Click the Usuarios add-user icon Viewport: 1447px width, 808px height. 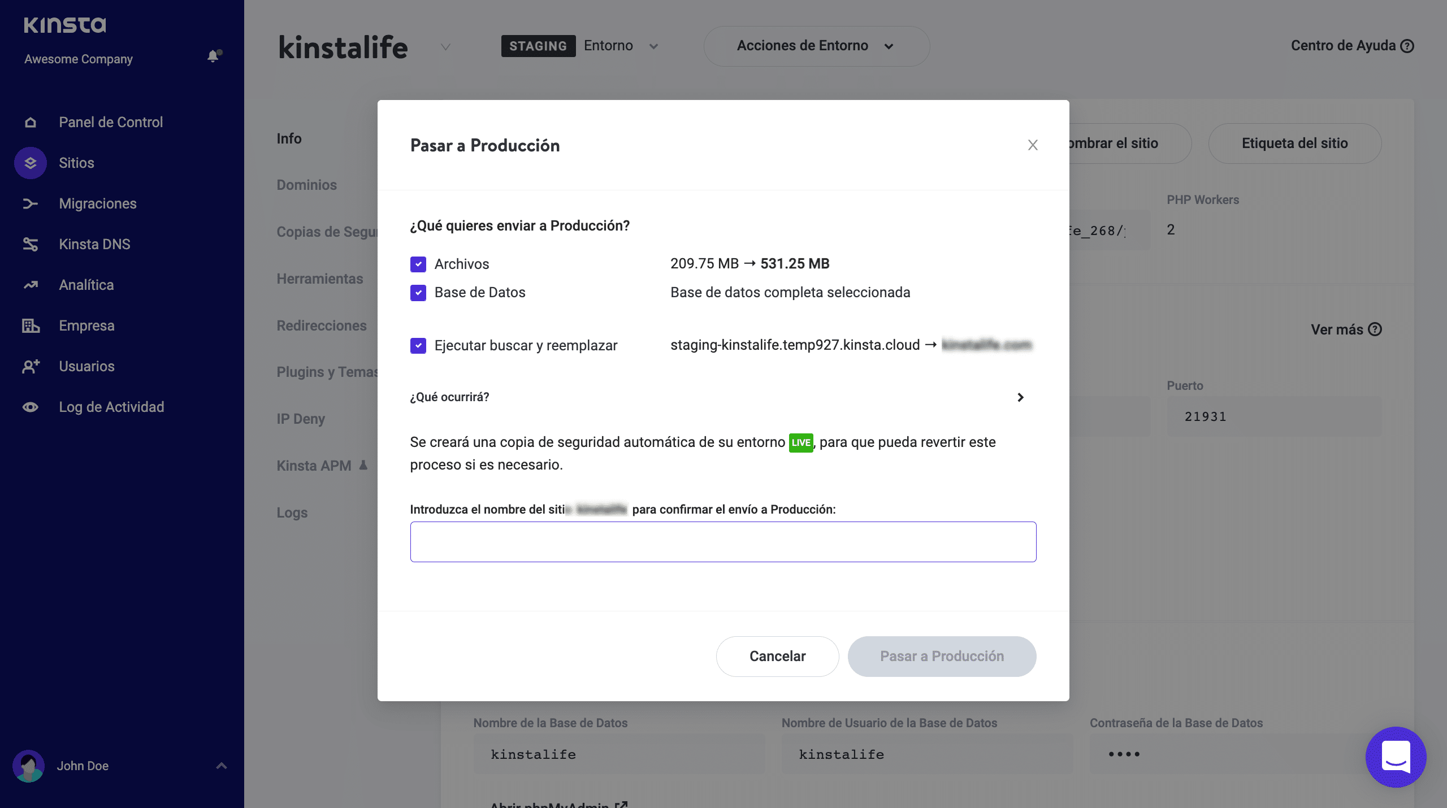click(31, 366)
